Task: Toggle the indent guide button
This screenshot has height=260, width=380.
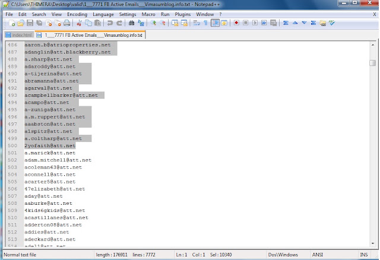Action: 215,23
